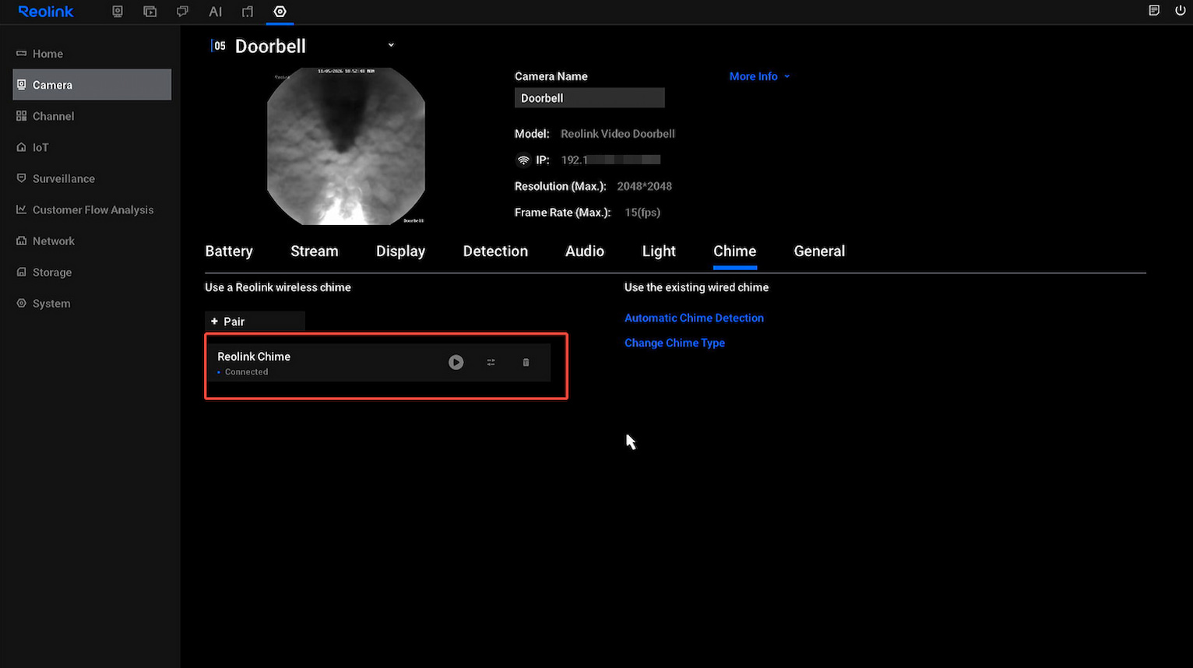The height and width of the screenshot is (668, 1193).
Task: Switch to the Stream tab
Action: [x=315, y=251]
